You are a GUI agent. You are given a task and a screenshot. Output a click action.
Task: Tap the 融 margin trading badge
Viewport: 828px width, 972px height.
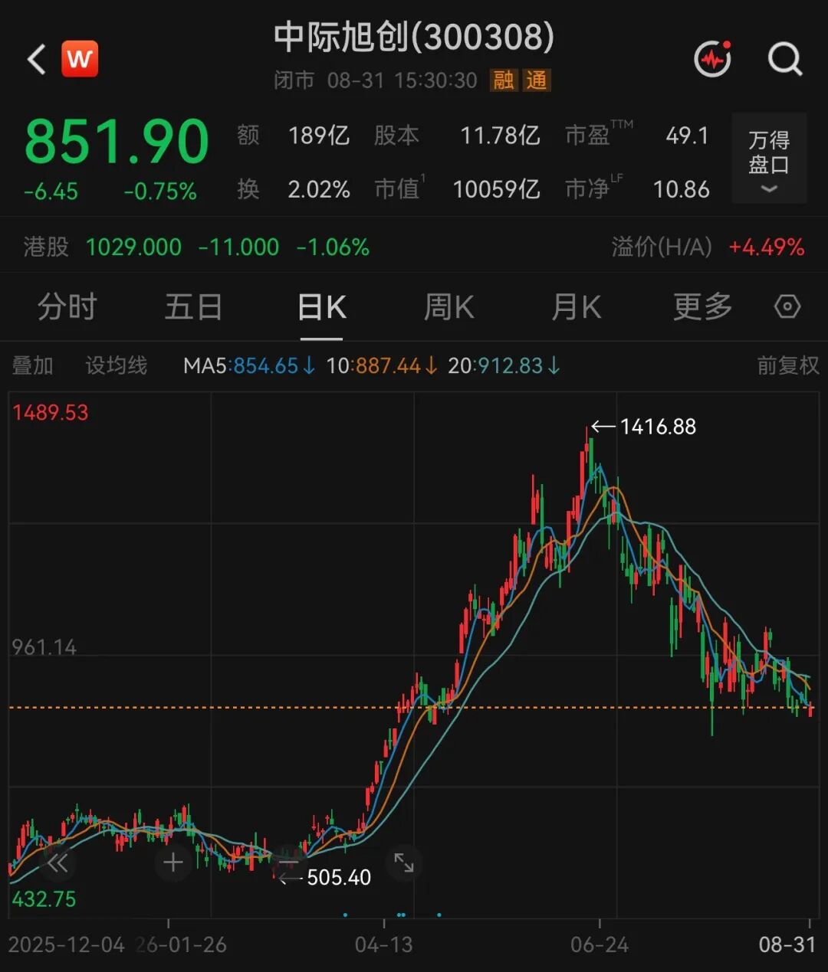tap(504, 80)
